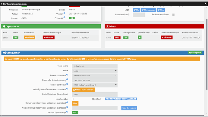Open the Mode dropdown set to Local
Viewport: 208px width, 117px height.
point(95,71)
